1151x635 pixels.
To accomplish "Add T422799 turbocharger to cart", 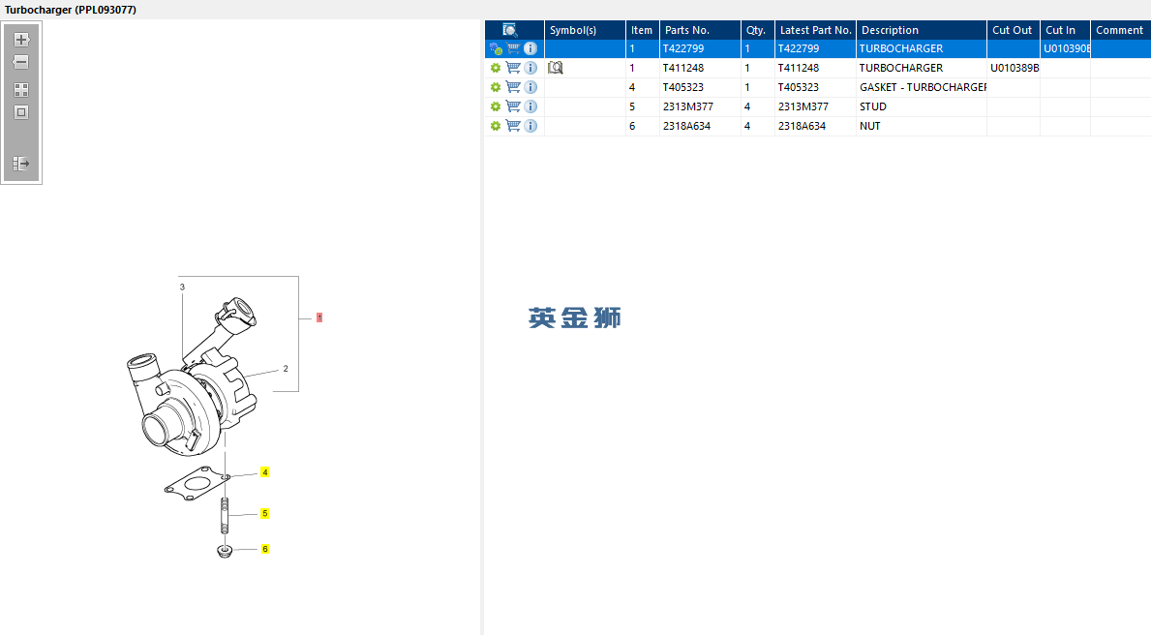I will tap(513, 48).
